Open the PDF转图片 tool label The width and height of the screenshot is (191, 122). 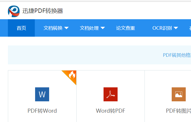pyautogui.click(x=179, y=111)
